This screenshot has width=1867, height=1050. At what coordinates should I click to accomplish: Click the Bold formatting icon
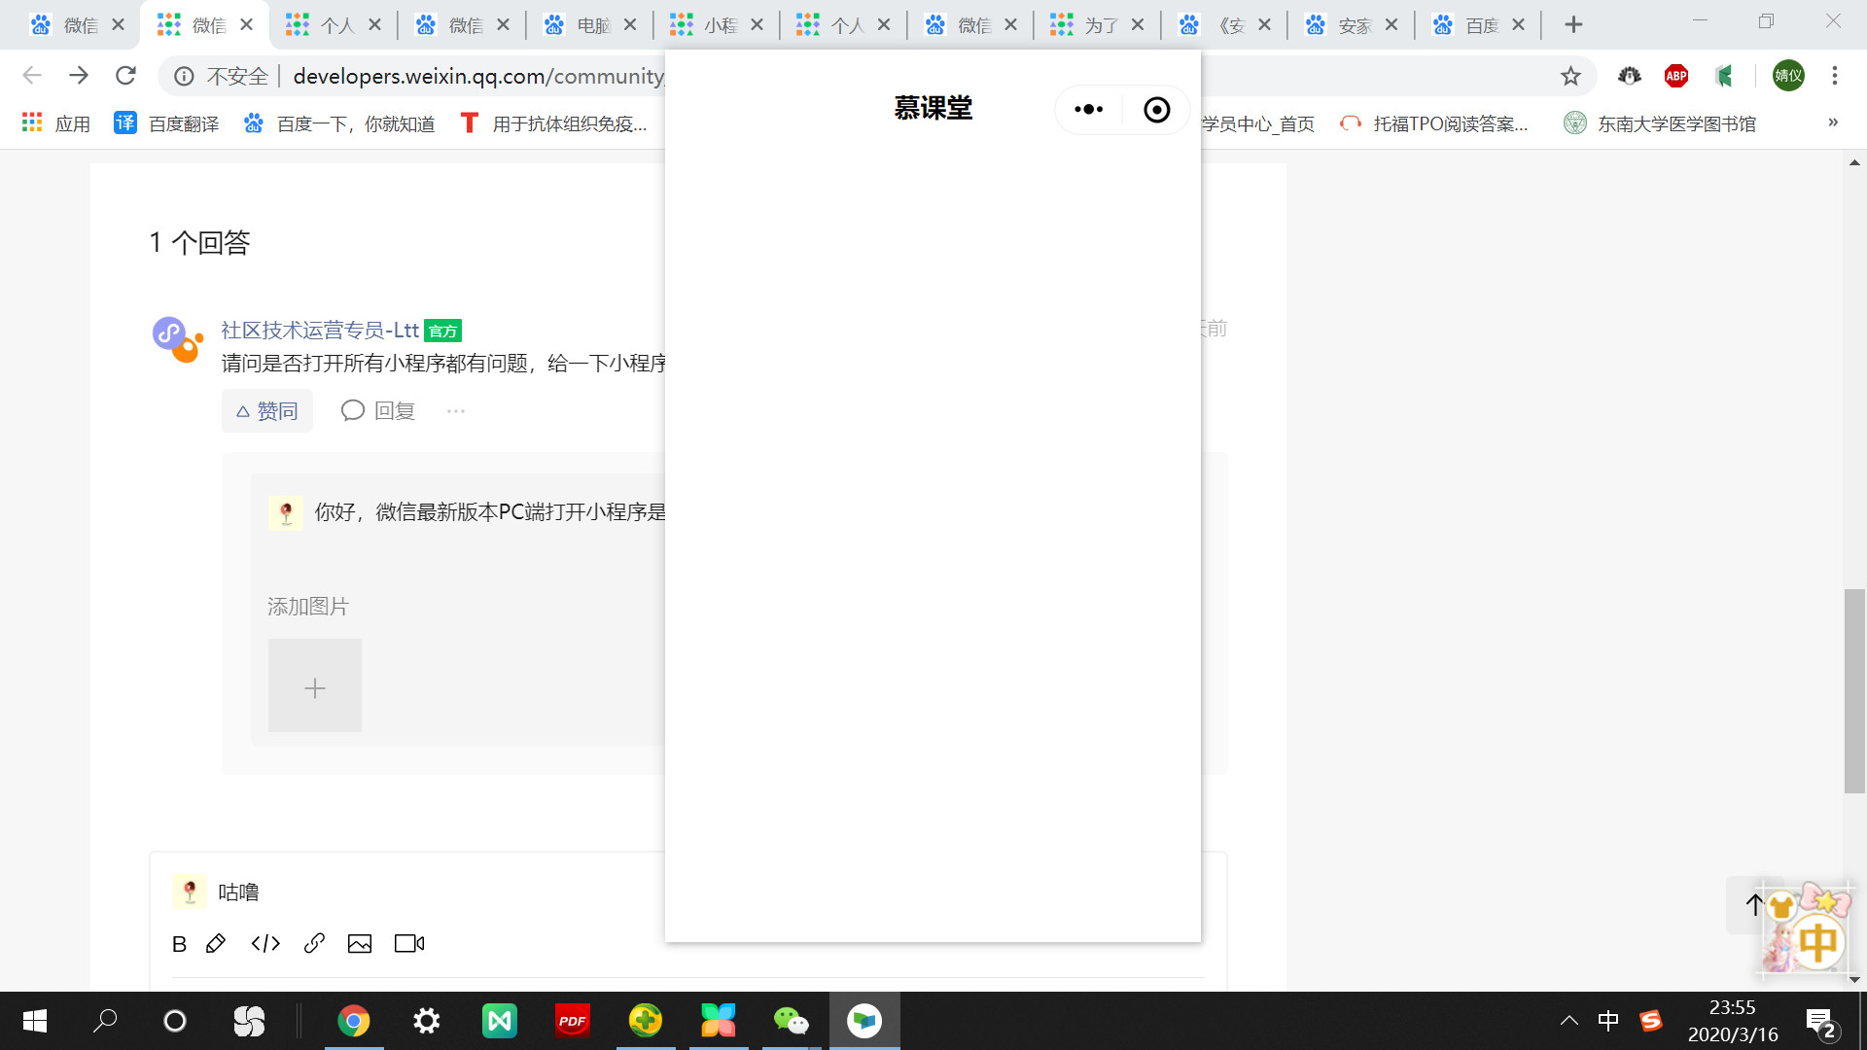tap(179, 944)
